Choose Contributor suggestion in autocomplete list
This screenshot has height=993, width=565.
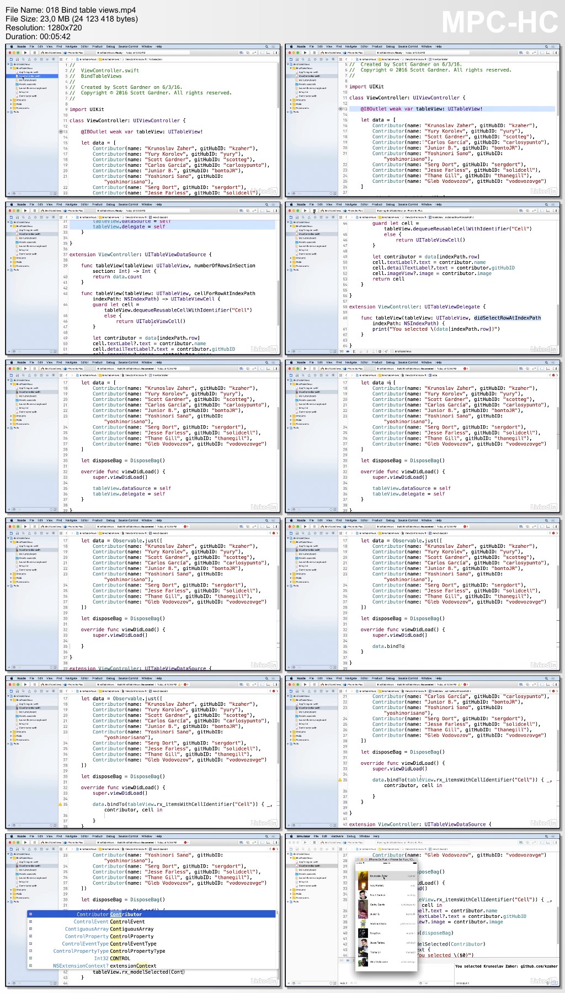pyautogui.click(x=152, y=914)
